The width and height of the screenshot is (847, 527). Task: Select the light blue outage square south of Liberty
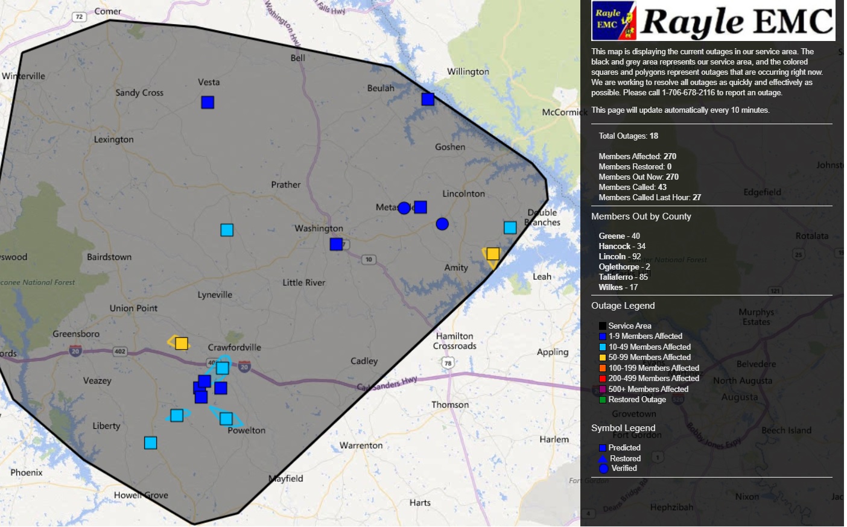[151, 443]
